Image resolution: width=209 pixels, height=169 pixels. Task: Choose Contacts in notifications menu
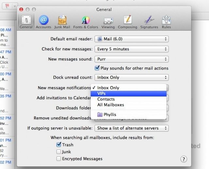(x=129, y=99)
